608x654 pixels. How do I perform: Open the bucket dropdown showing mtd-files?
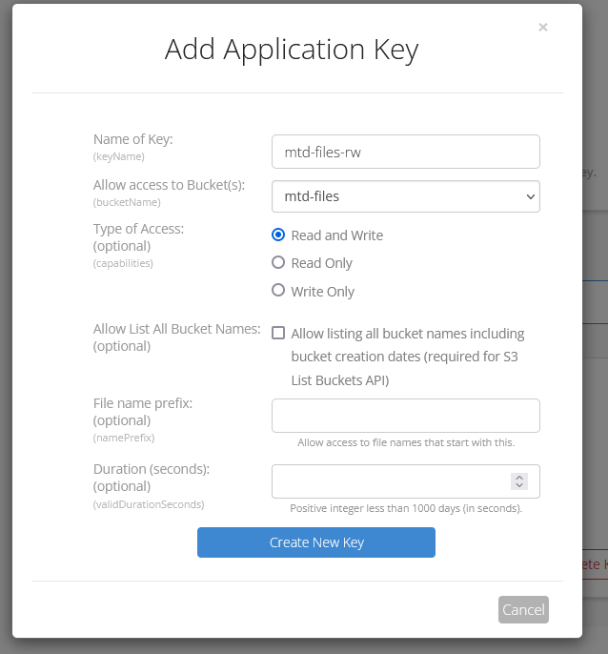tap(405, 196)
